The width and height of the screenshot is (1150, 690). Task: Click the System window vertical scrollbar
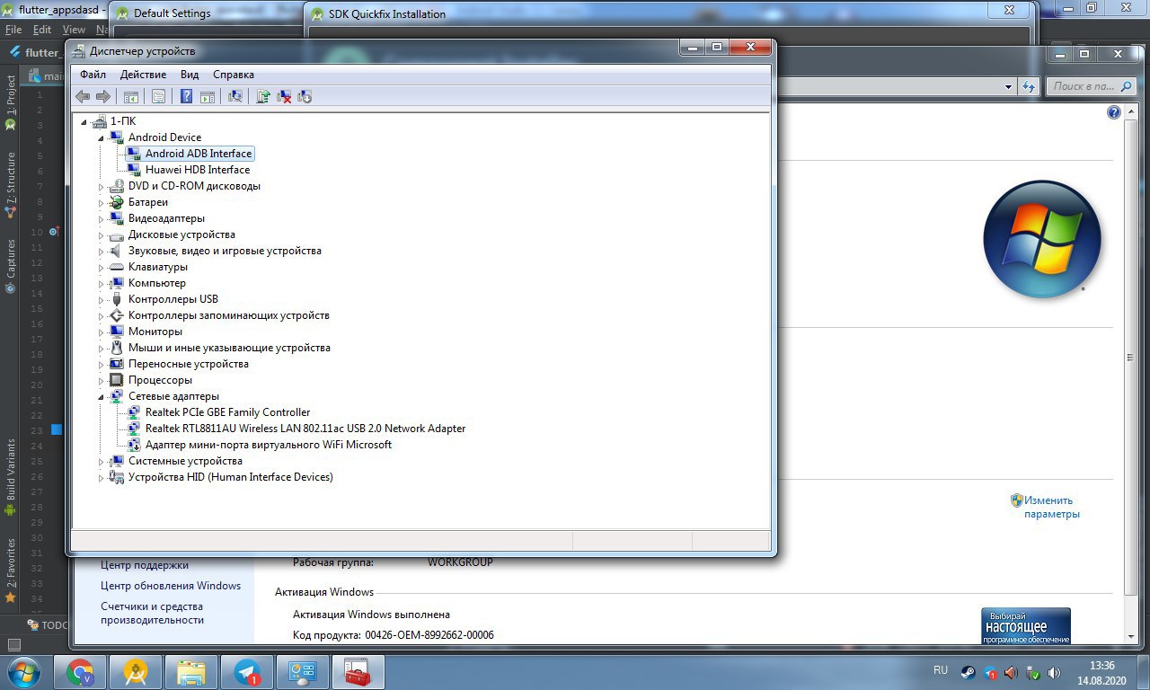pyautogui.click(x=1130, y=358)
